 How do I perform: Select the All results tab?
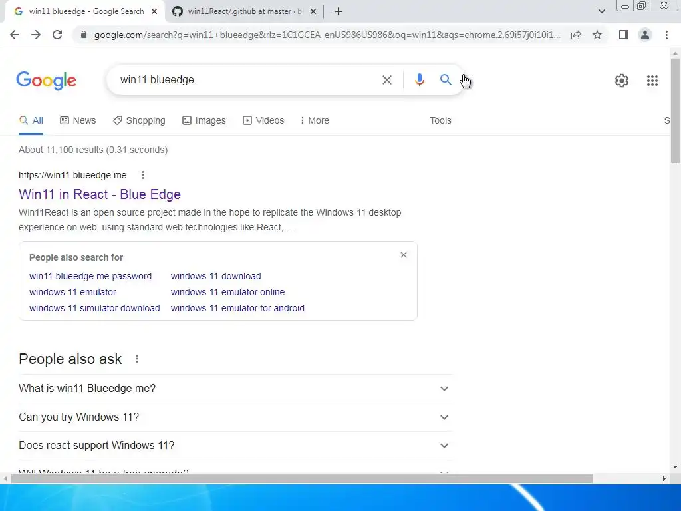(x=31, y=121)
